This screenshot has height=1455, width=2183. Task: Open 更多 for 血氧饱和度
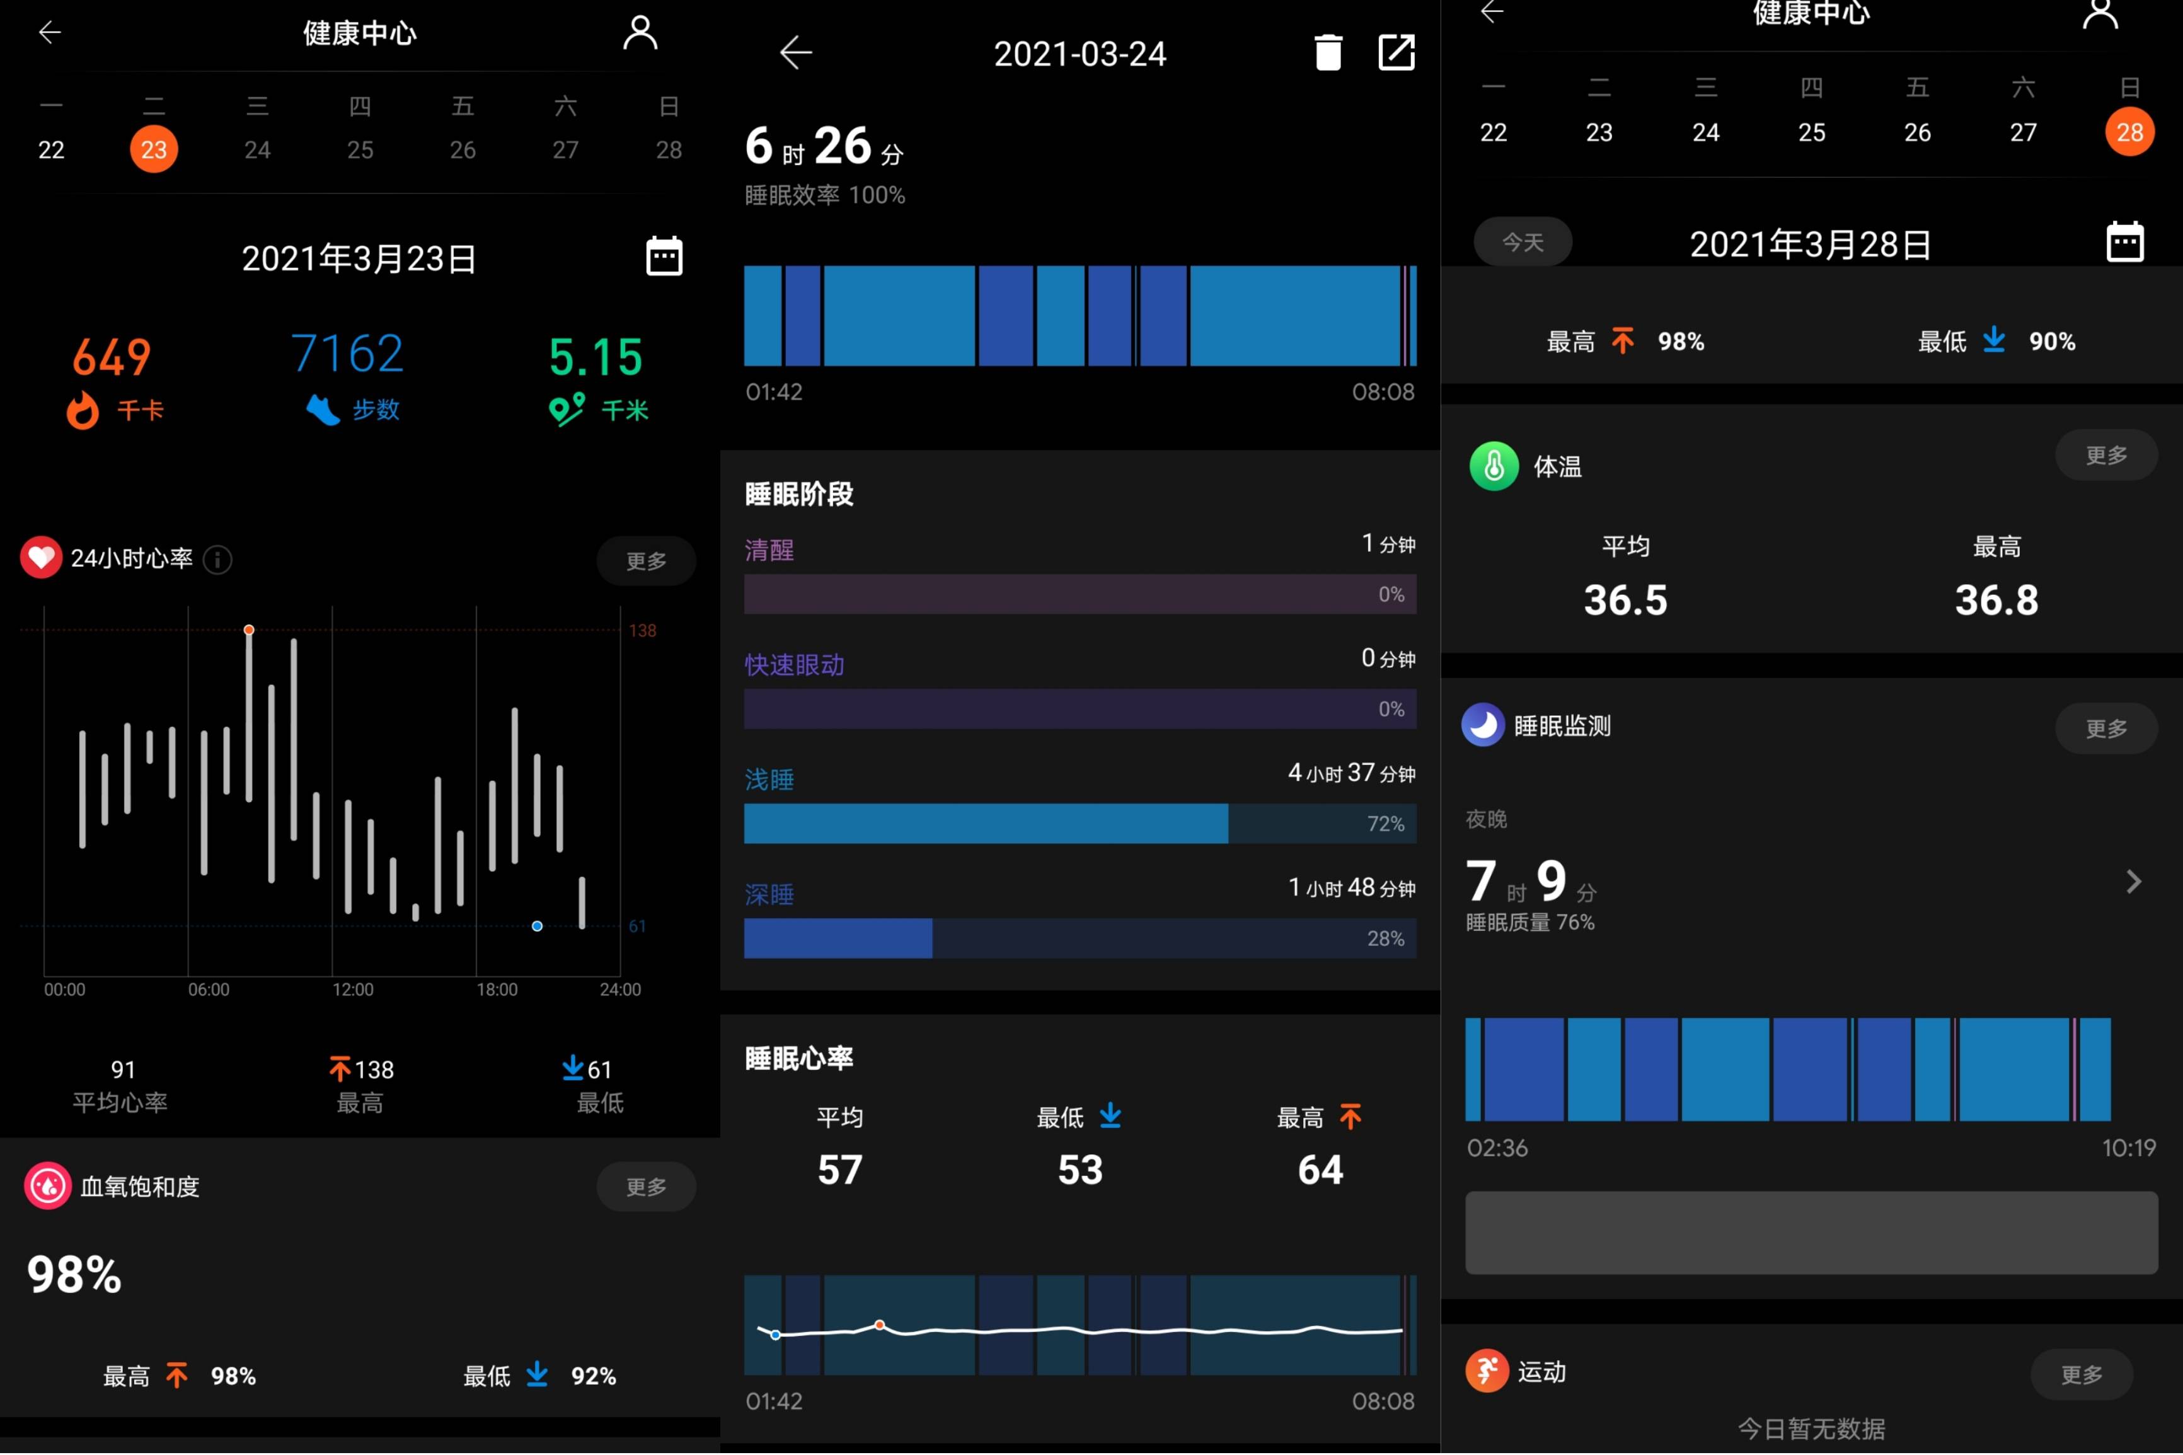[647, 1187]
